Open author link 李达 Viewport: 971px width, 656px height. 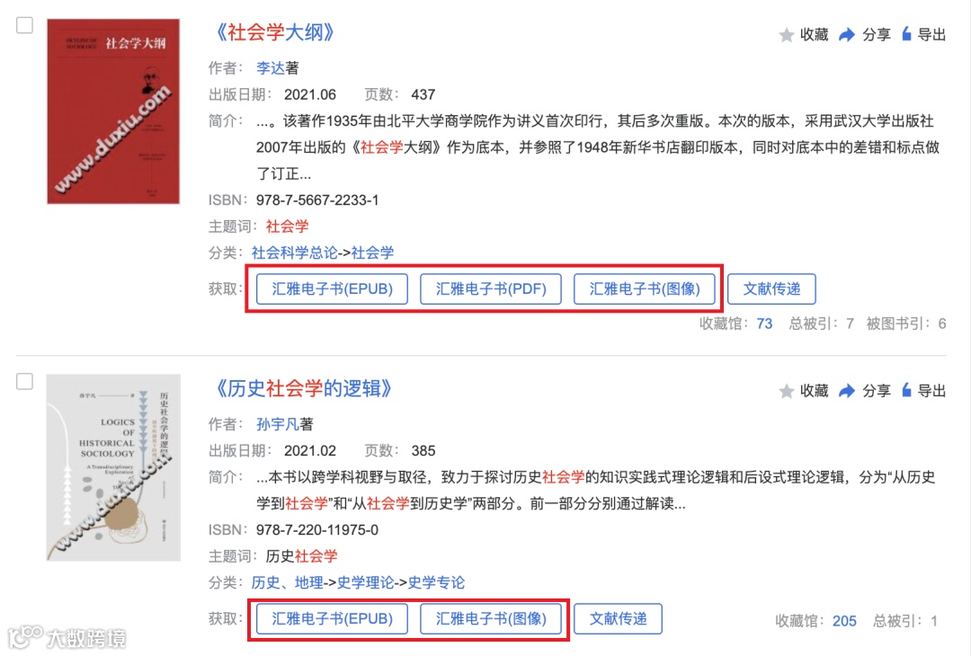[271, 68]
